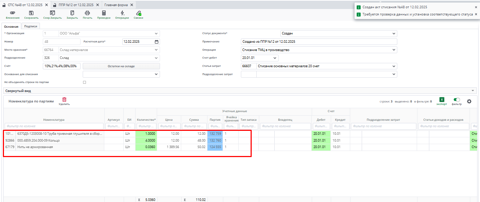Open Проводки calculator icon

click(104, 13)
